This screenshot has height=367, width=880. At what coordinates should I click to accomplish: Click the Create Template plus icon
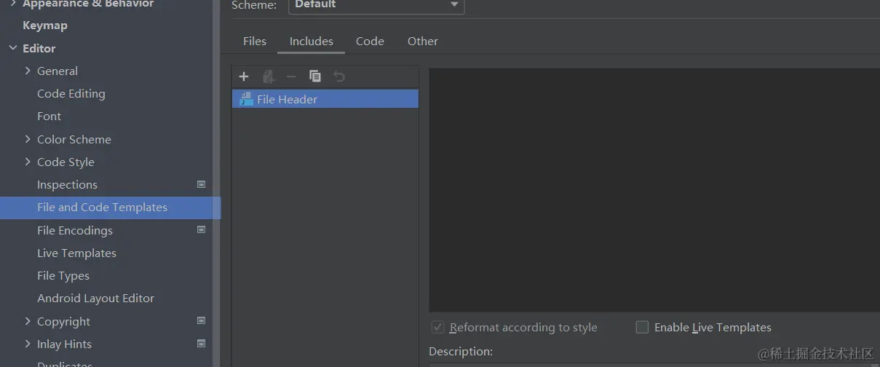(244, 76)
